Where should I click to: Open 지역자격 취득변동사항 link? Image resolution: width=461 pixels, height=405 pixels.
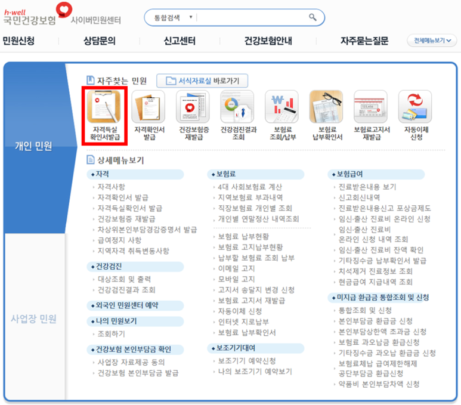134,251
